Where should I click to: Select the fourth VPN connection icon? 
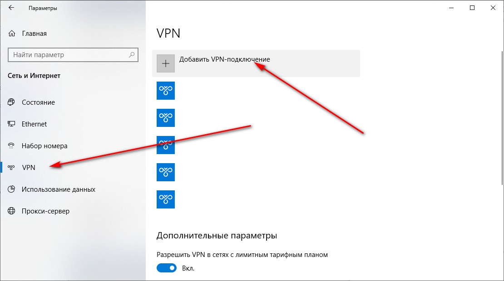click(x=166, y=172)
